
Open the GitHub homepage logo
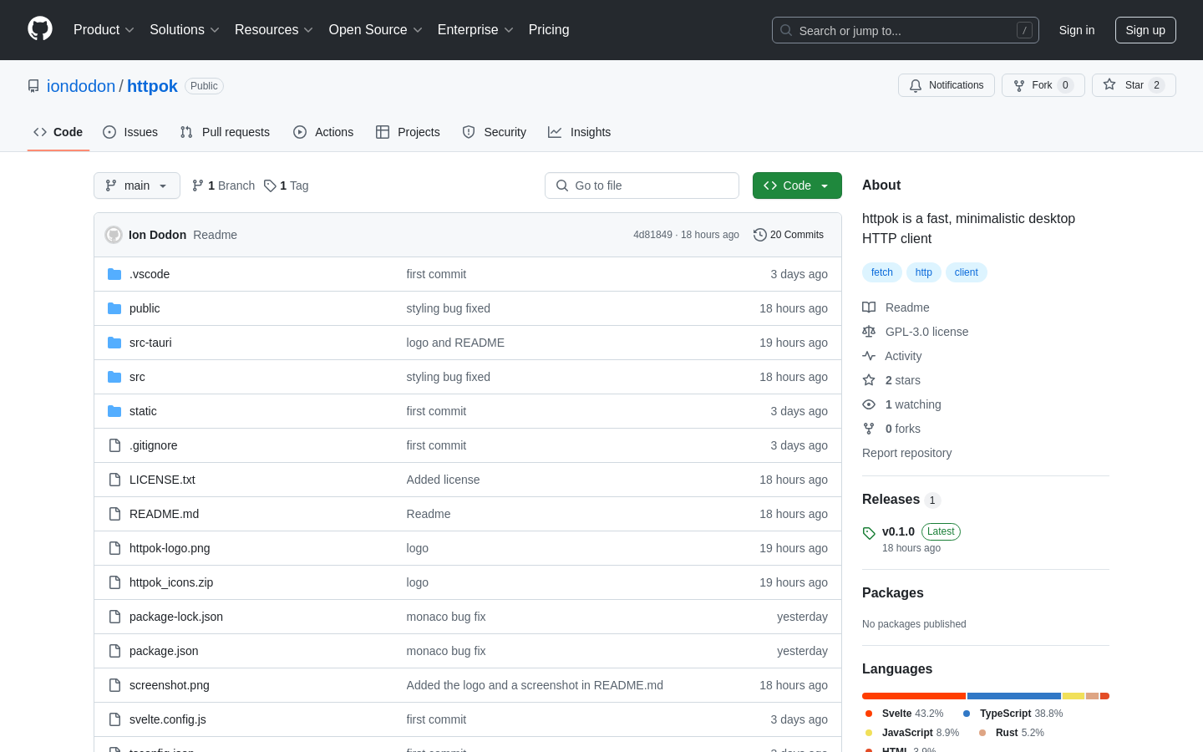pos(40,29)
